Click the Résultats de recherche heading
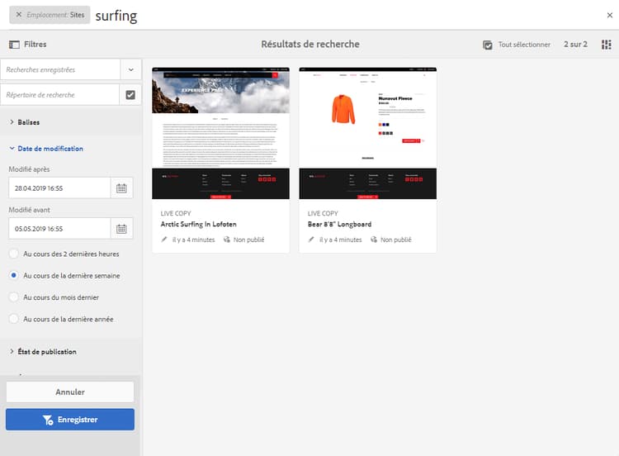Screen dimensions: 619x456 point(310,45)
